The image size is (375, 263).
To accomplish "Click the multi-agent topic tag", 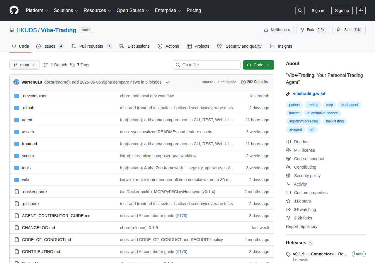I will (349, 105).
